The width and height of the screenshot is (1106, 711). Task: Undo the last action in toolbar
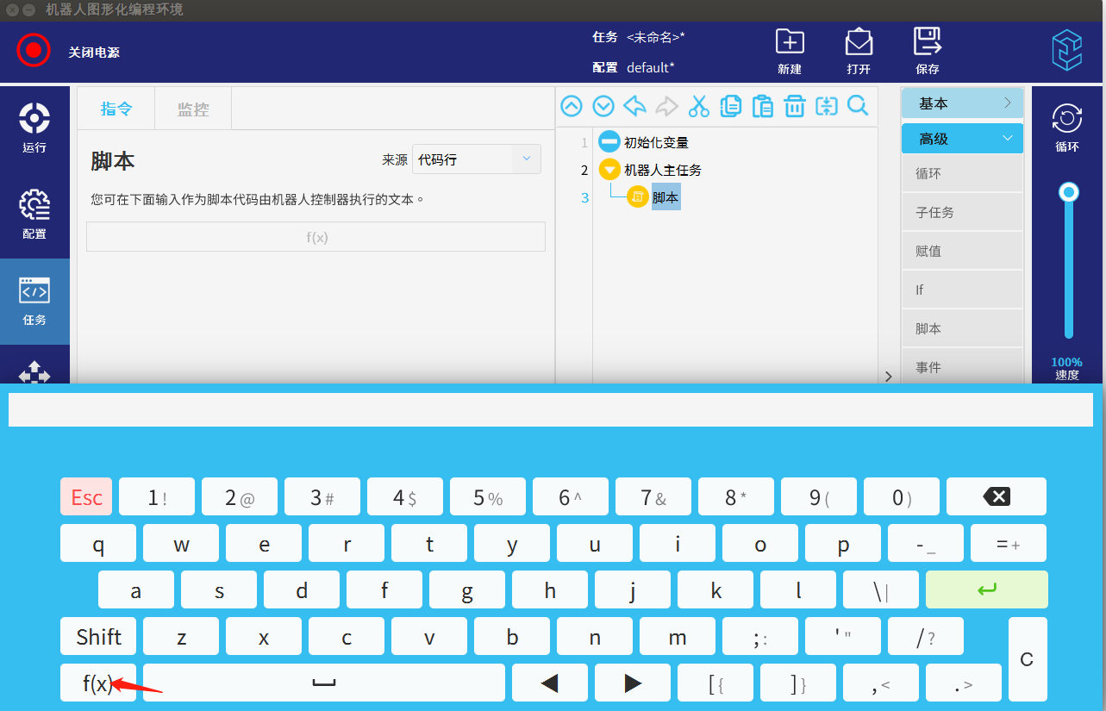point(635,106)
